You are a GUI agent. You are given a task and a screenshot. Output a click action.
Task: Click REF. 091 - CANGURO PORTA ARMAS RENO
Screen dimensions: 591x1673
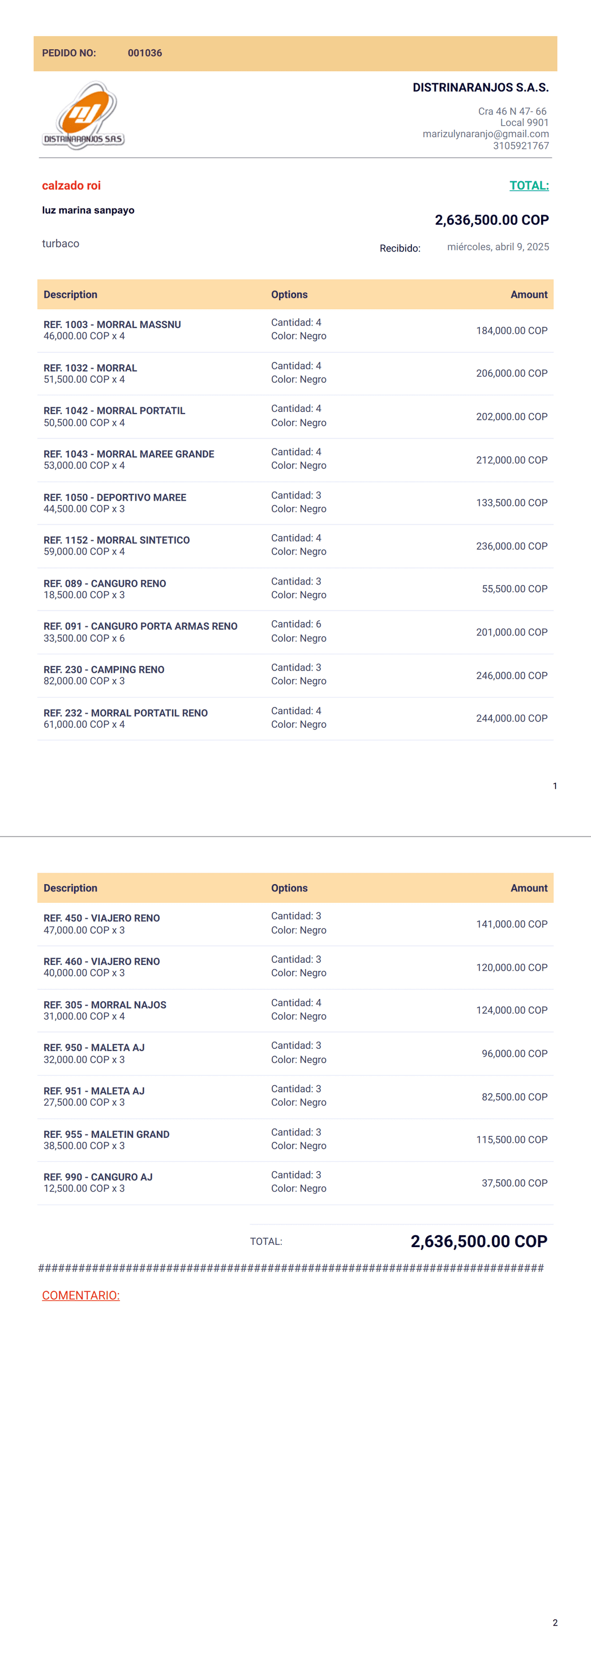(x=140, y=626)
